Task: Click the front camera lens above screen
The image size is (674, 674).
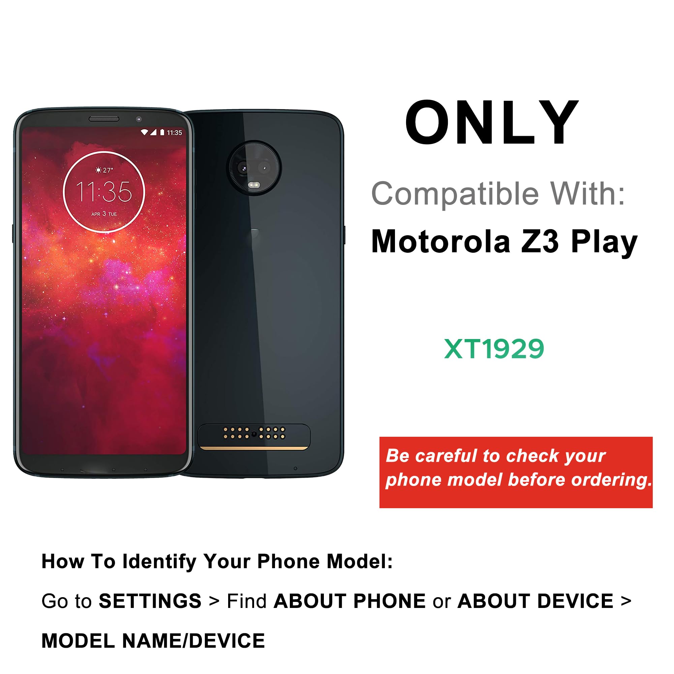Action: point(139,119)
